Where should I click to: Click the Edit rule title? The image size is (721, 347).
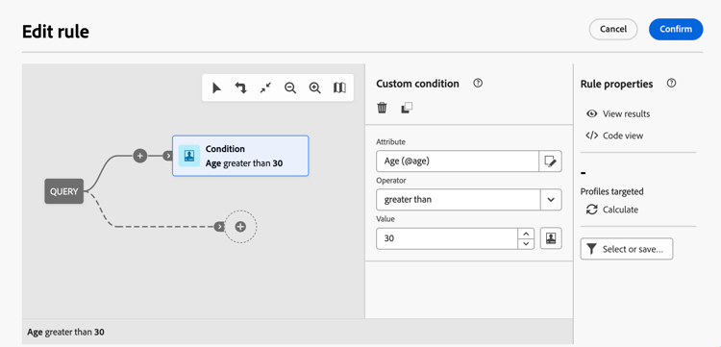(56, 32)
